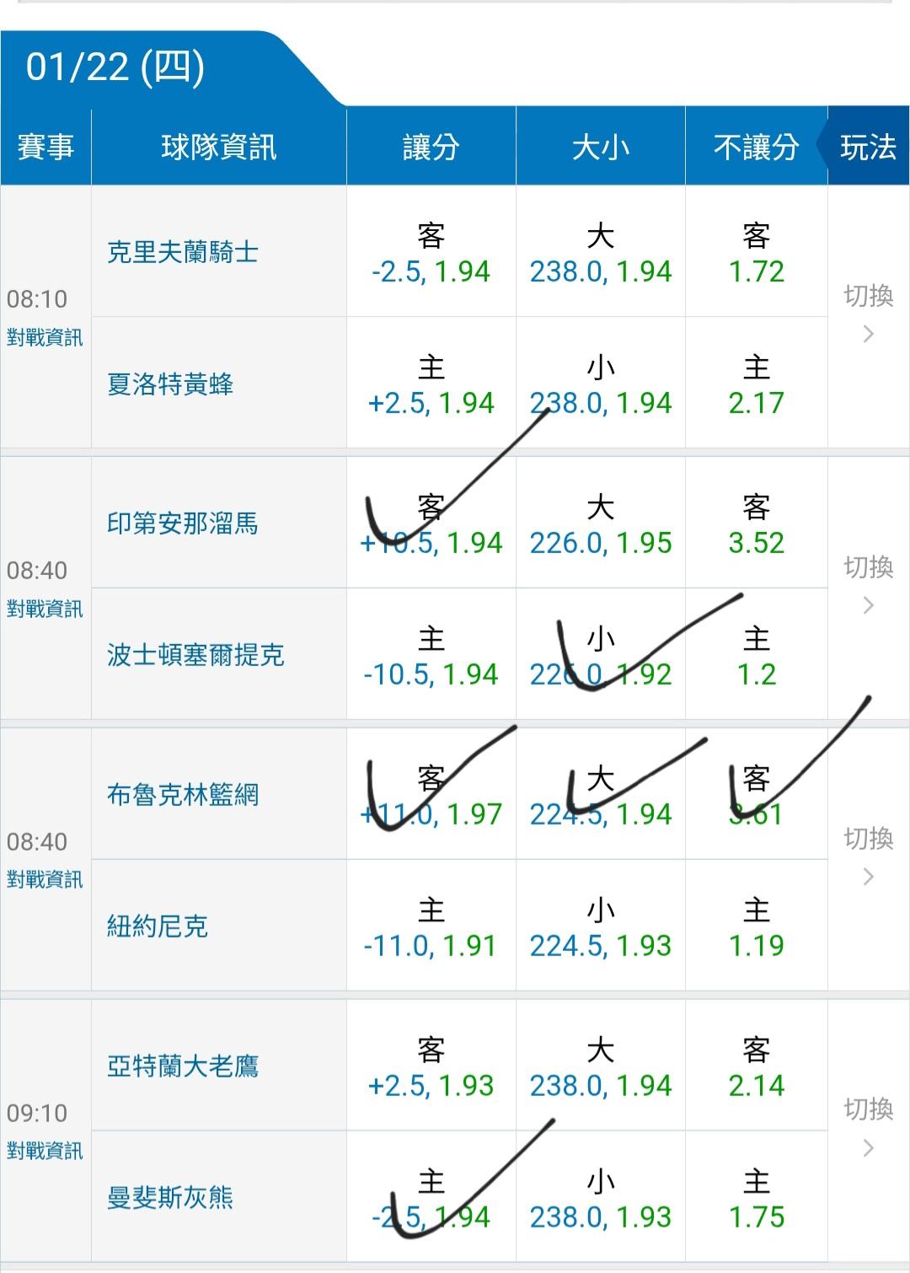Image resolution: width=910 pixels, height=1273 pixels.
Task: Select Hawks away moneyline 2.14
Action: [x=756, y=1066]
